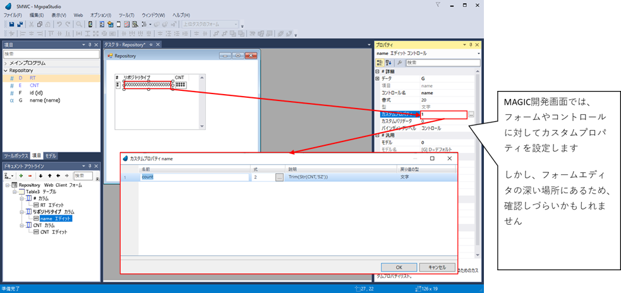The width and height of the screenshot is (621, 293).
Task: Open the name エディット コントロール dropdown
Action: (479, 54)
